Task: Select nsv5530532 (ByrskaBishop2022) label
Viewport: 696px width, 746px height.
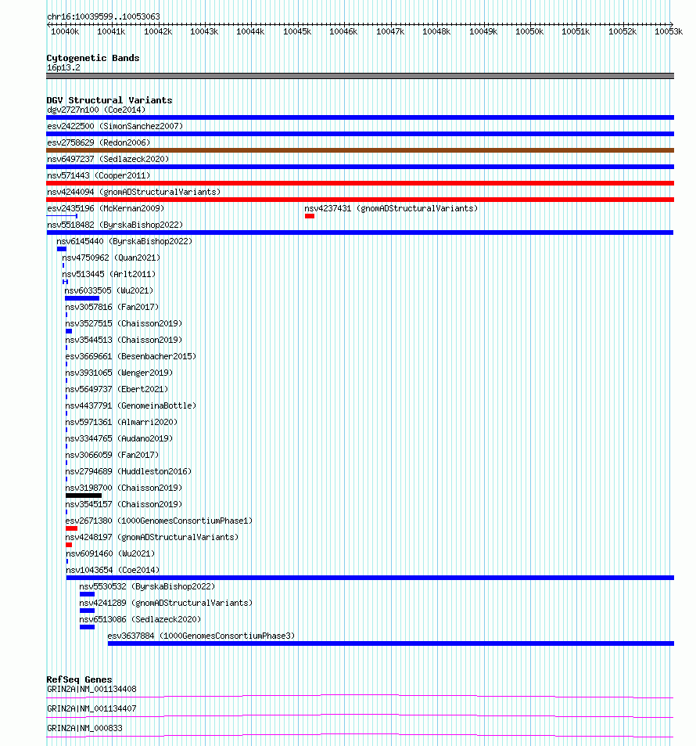Action: [x=147, y=586]
